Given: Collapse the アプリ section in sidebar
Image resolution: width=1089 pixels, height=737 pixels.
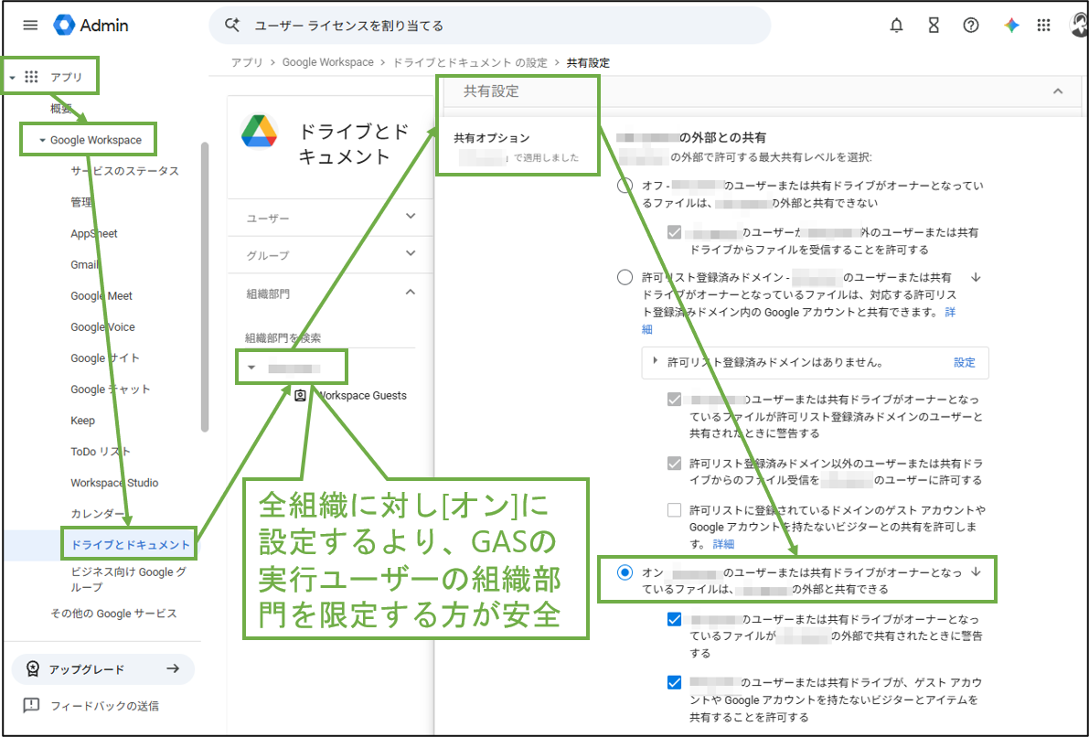Looking at the screenshot, I should pyautogui.click(x=13, y=78).
